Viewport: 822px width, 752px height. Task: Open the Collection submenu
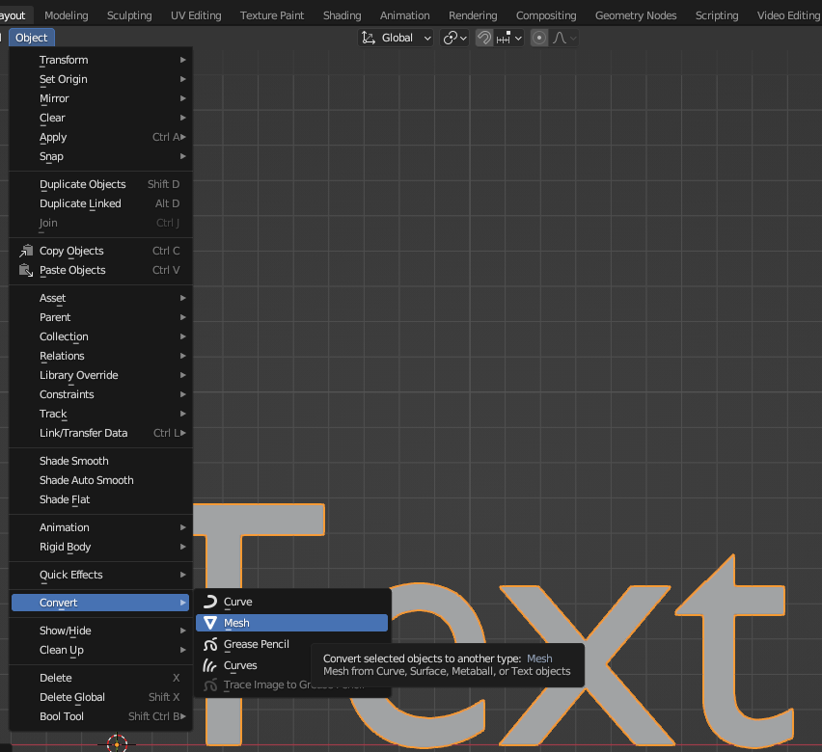pos(100,336)
